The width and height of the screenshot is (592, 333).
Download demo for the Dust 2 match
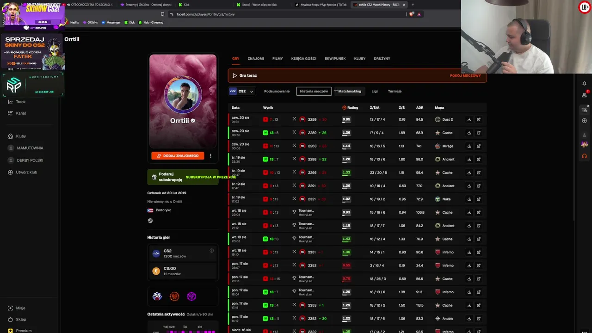(x=469, y=119)
